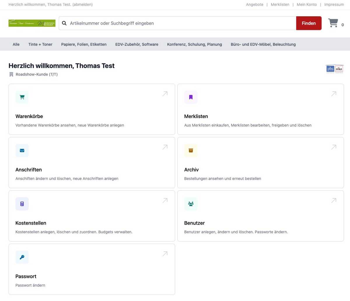Image resolution: width=350 pixels, height=301 pixels.
Task: Click the Passwort card title
Action: [x=26, y=277]
